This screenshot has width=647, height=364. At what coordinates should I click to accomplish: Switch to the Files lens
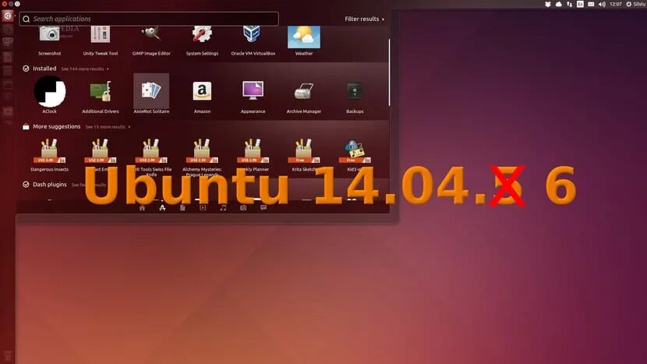(182, 207)
